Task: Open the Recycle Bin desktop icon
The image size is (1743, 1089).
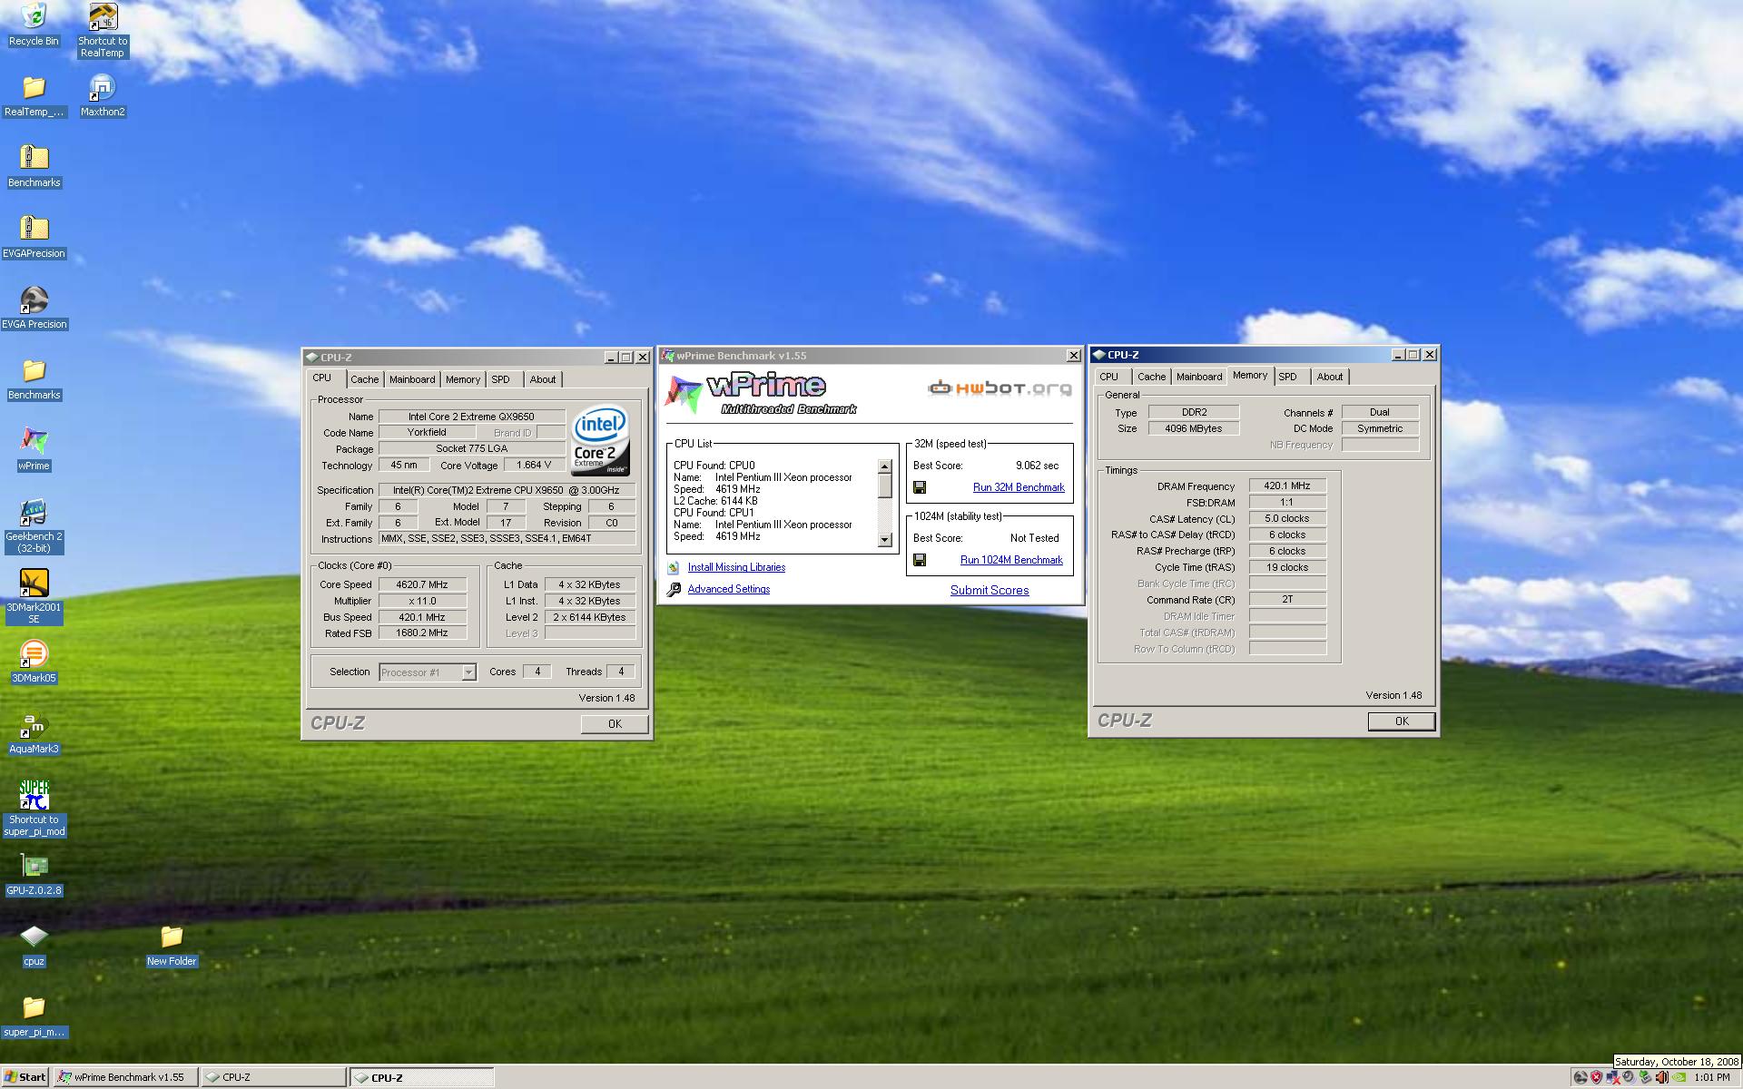Action: point(34,25)
